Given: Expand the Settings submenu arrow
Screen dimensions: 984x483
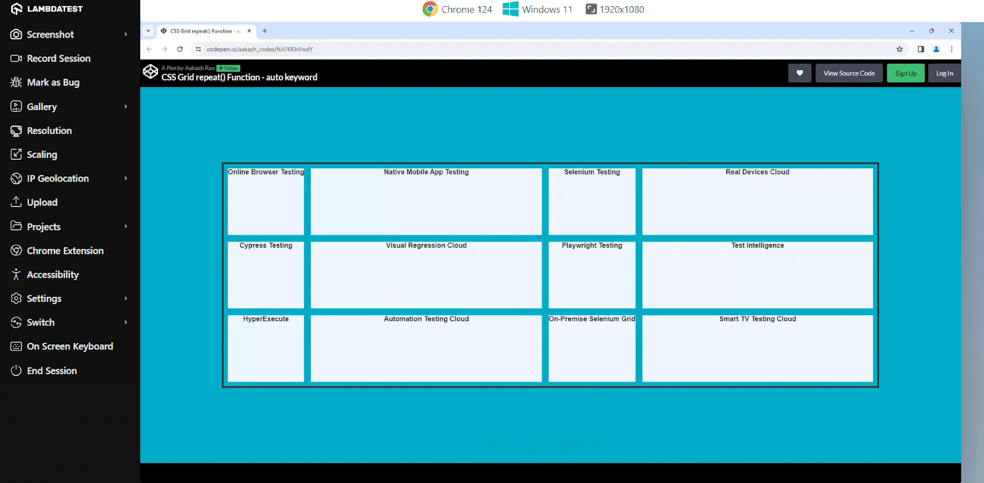Looking at the screenshot, I should (125, 298).
